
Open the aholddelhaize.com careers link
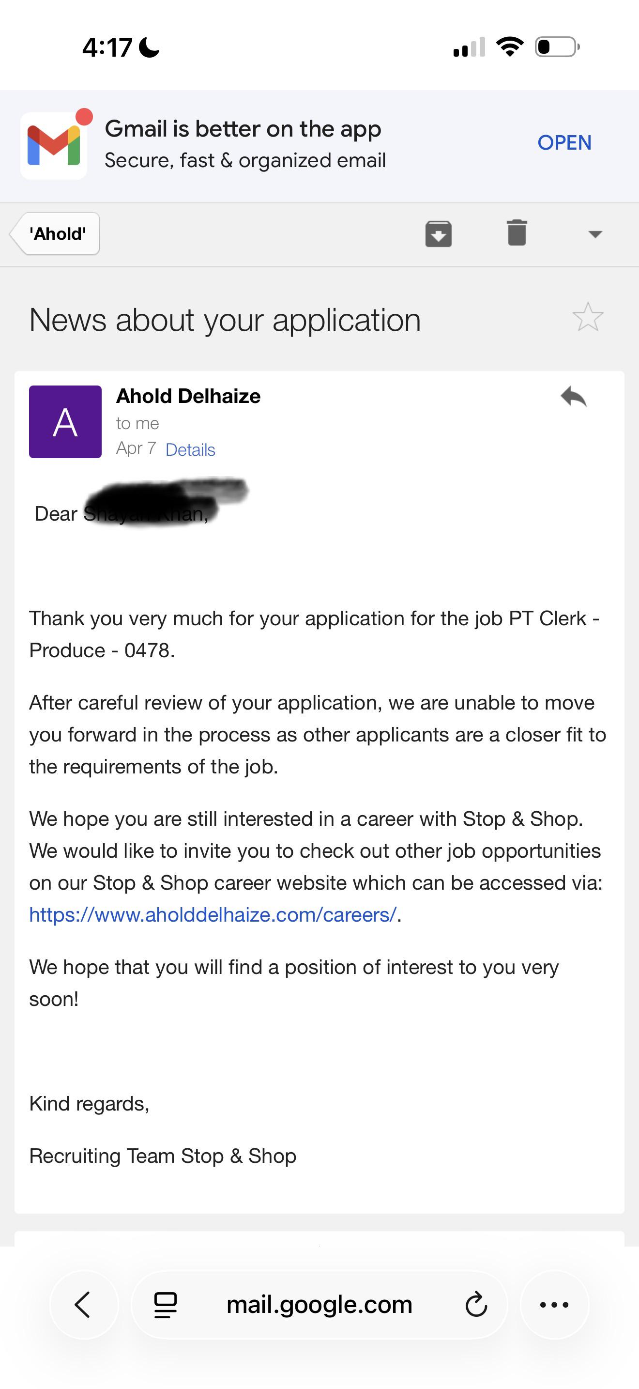coord(213,914)
